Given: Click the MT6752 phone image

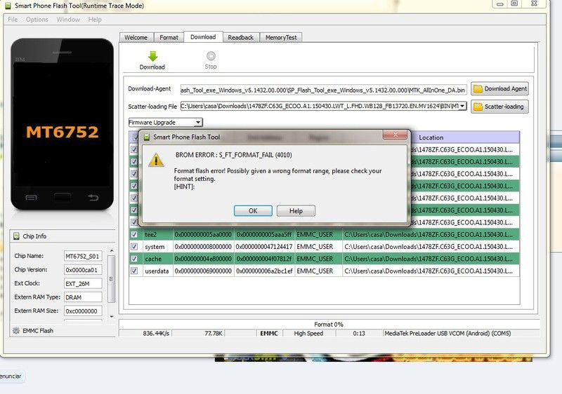Looking at the screenshot, I should [x=62, y=123].
